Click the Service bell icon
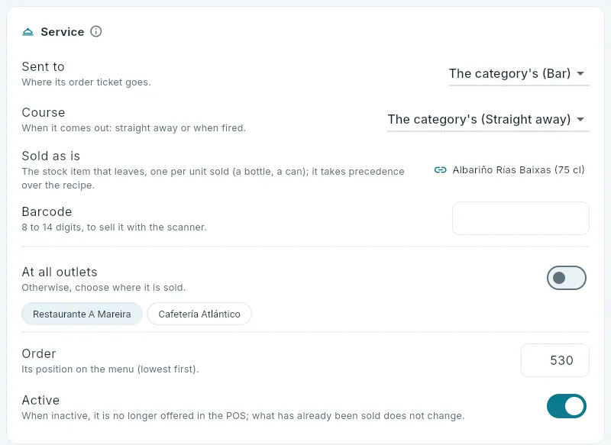Viewport: 611px width, 445px height. coord(28,32)
